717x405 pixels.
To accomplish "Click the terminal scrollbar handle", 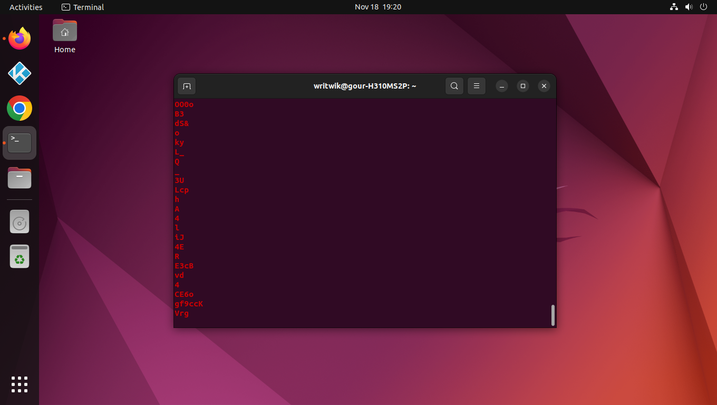I will coord(553,315).
